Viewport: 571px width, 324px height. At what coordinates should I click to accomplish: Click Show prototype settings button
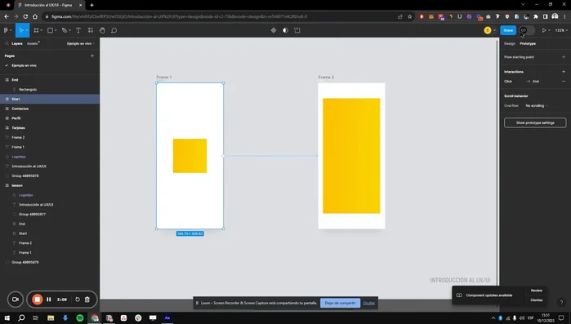click(535, 123)
